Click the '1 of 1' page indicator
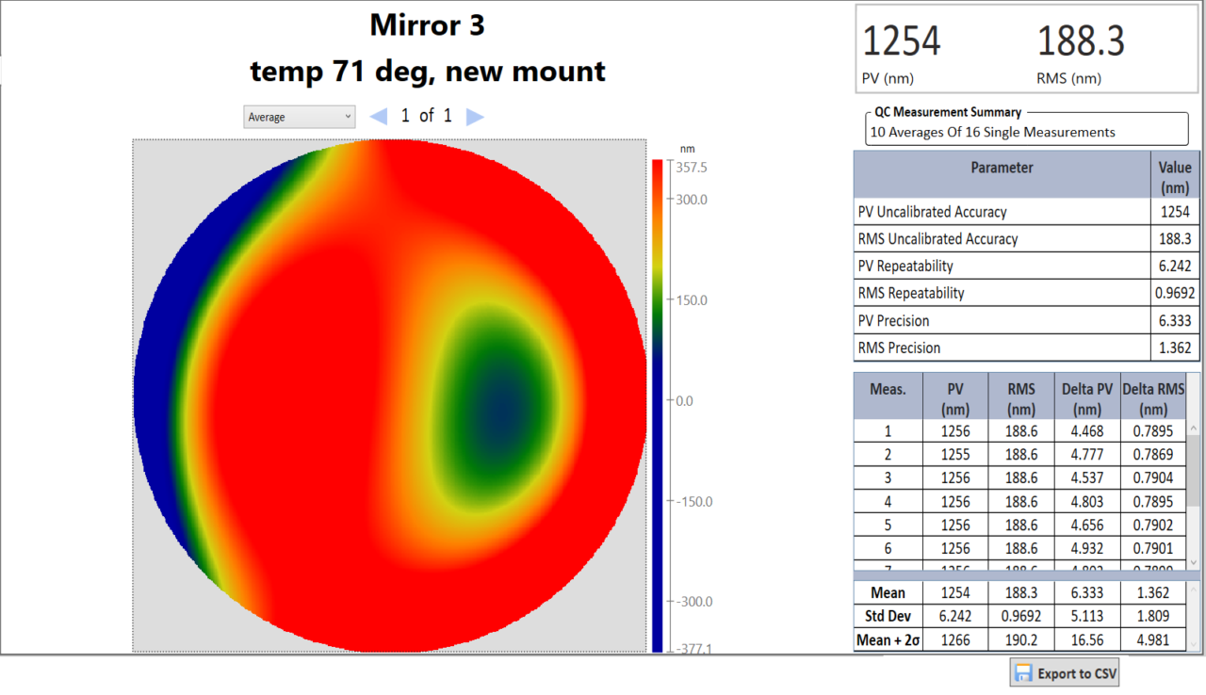Image resolution: width=1206 pixels, height=695 pixels. pos(426,115)
